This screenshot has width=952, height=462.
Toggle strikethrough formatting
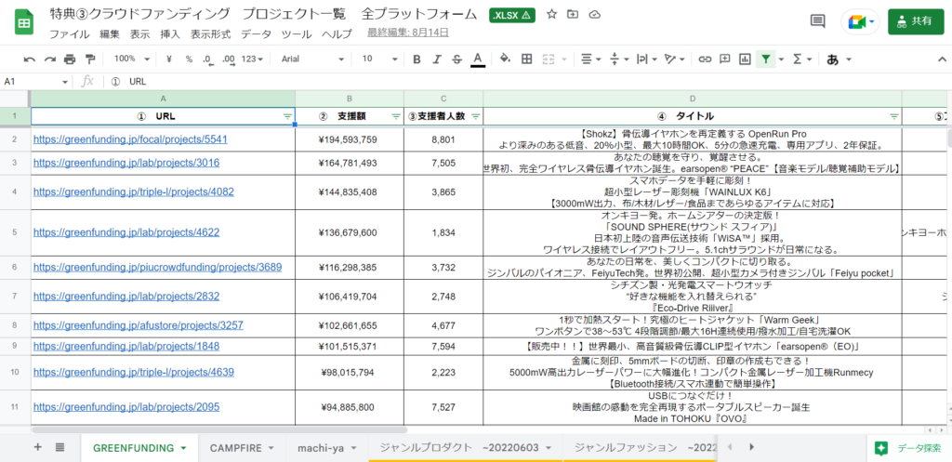coord(456,59)
